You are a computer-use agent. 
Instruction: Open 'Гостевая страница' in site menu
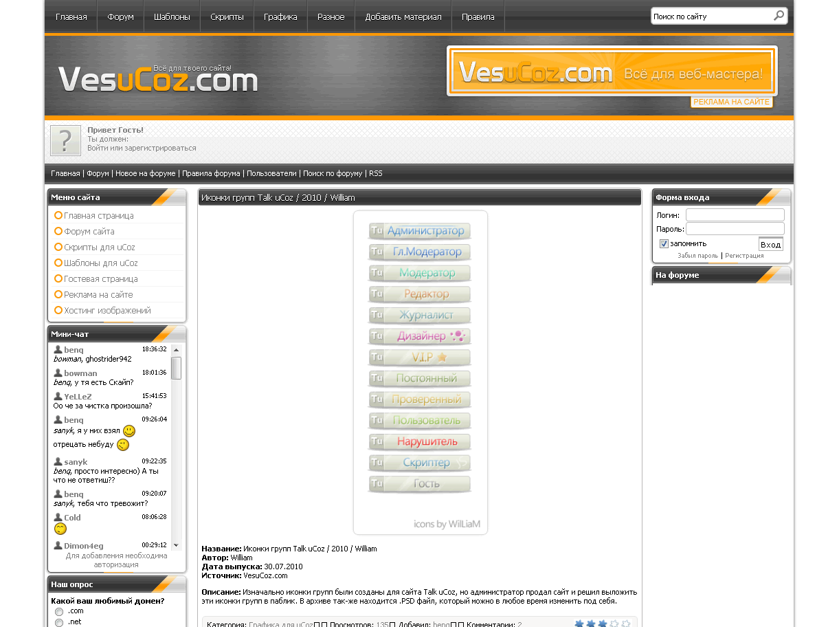[101, 279]
